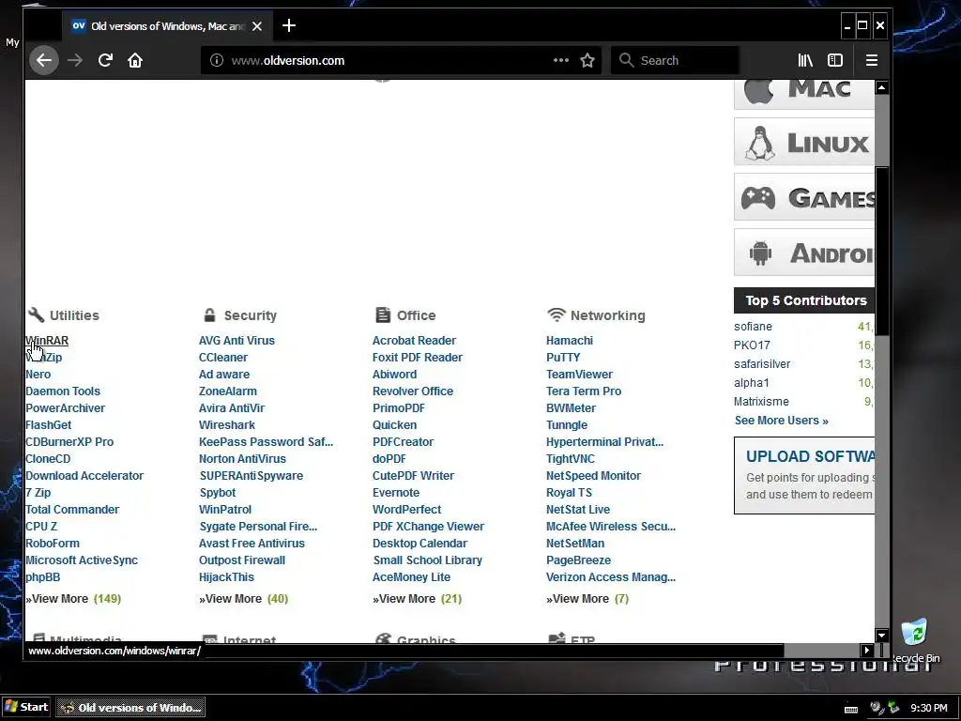
Task: Open the TightVNC link
Action: pyautogui.click(x=570, y=458)
